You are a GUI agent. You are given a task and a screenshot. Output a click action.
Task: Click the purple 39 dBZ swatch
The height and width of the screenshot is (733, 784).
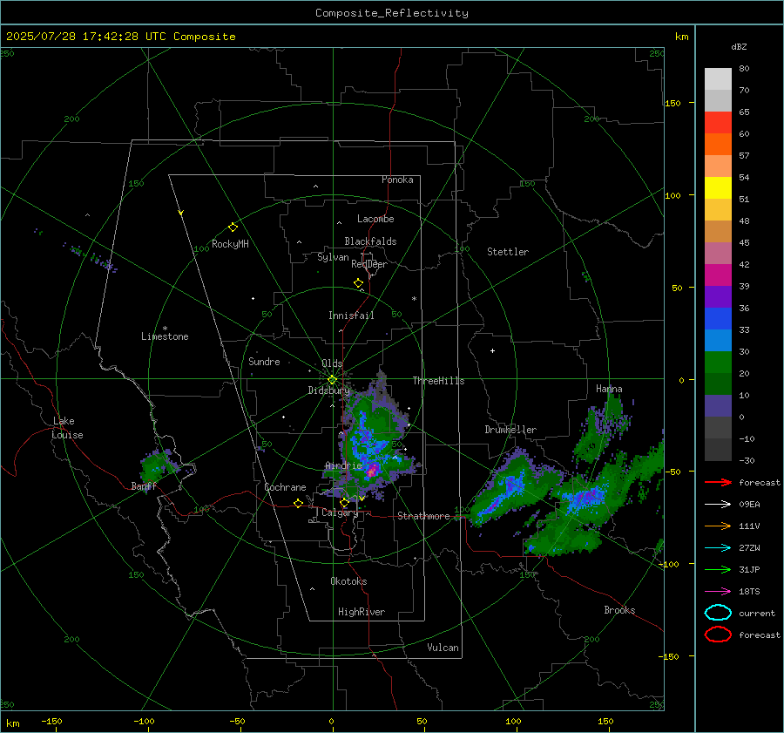coord(718,296)
